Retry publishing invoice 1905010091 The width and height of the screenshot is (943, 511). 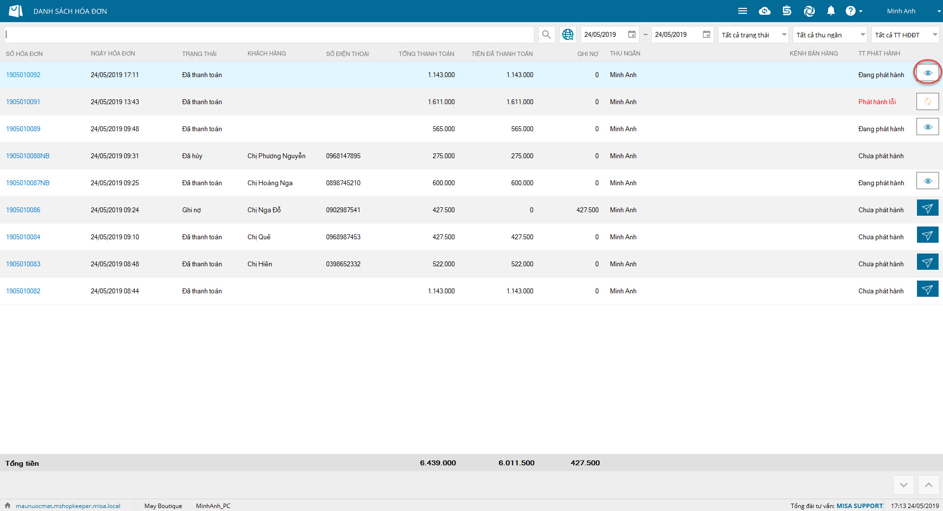pyautogui.click(x=927, y=102)
